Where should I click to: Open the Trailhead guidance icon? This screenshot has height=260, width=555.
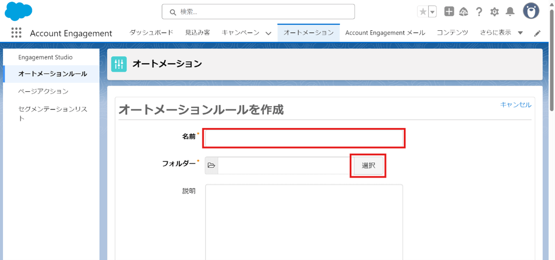click(x=464, y=12)
